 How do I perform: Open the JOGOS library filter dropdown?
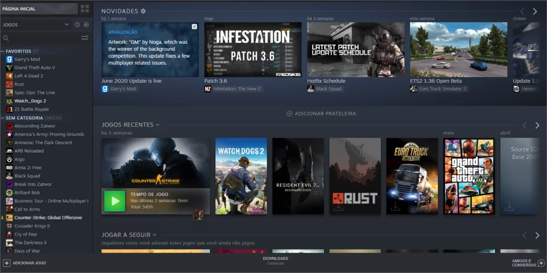click(36, 25)
